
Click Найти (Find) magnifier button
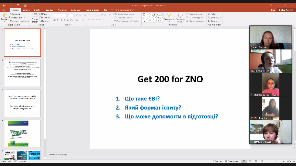(212, 14)
